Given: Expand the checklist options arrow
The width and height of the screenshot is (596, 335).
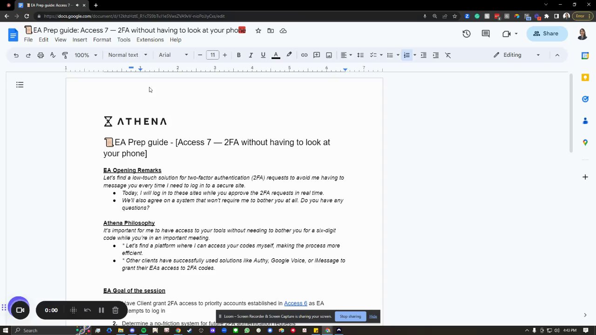Looking at the screenshot, I should pos(381,55).
